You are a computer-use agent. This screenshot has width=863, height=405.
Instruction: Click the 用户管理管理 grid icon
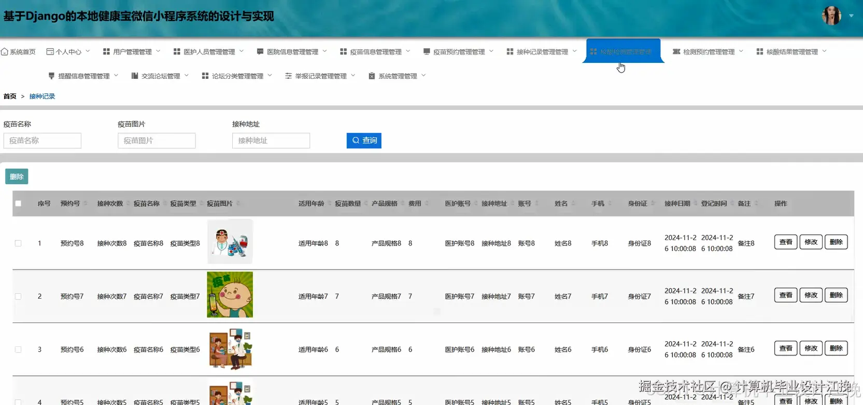pos(106,51)
